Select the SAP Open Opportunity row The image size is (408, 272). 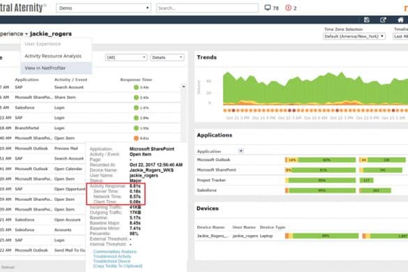[43, 189]
